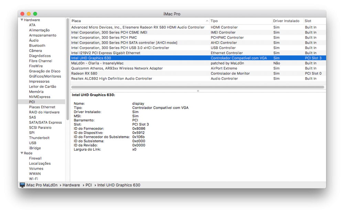344x214 pixels.
Task: Click the 0x106b subsystem vendor ID value
Action: coord(138,137)
